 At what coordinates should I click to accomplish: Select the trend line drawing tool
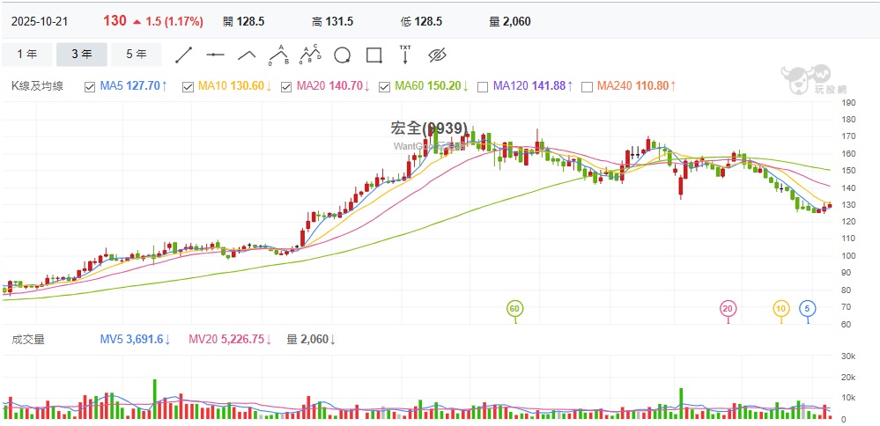point(184,55)
